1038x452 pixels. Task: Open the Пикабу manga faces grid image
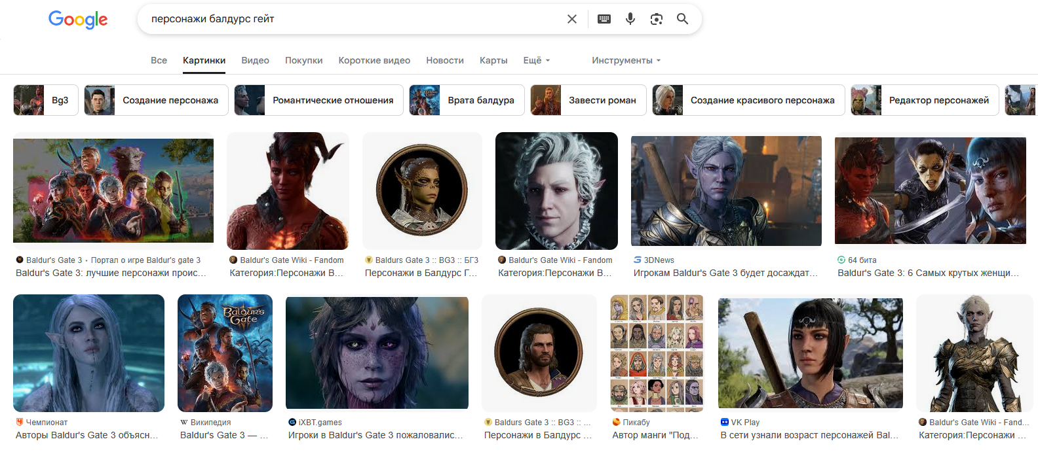point(657,353)
